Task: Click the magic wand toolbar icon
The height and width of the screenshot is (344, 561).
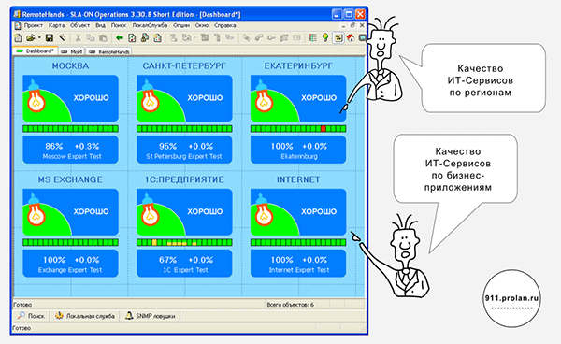Action: (x=62, y=37)
